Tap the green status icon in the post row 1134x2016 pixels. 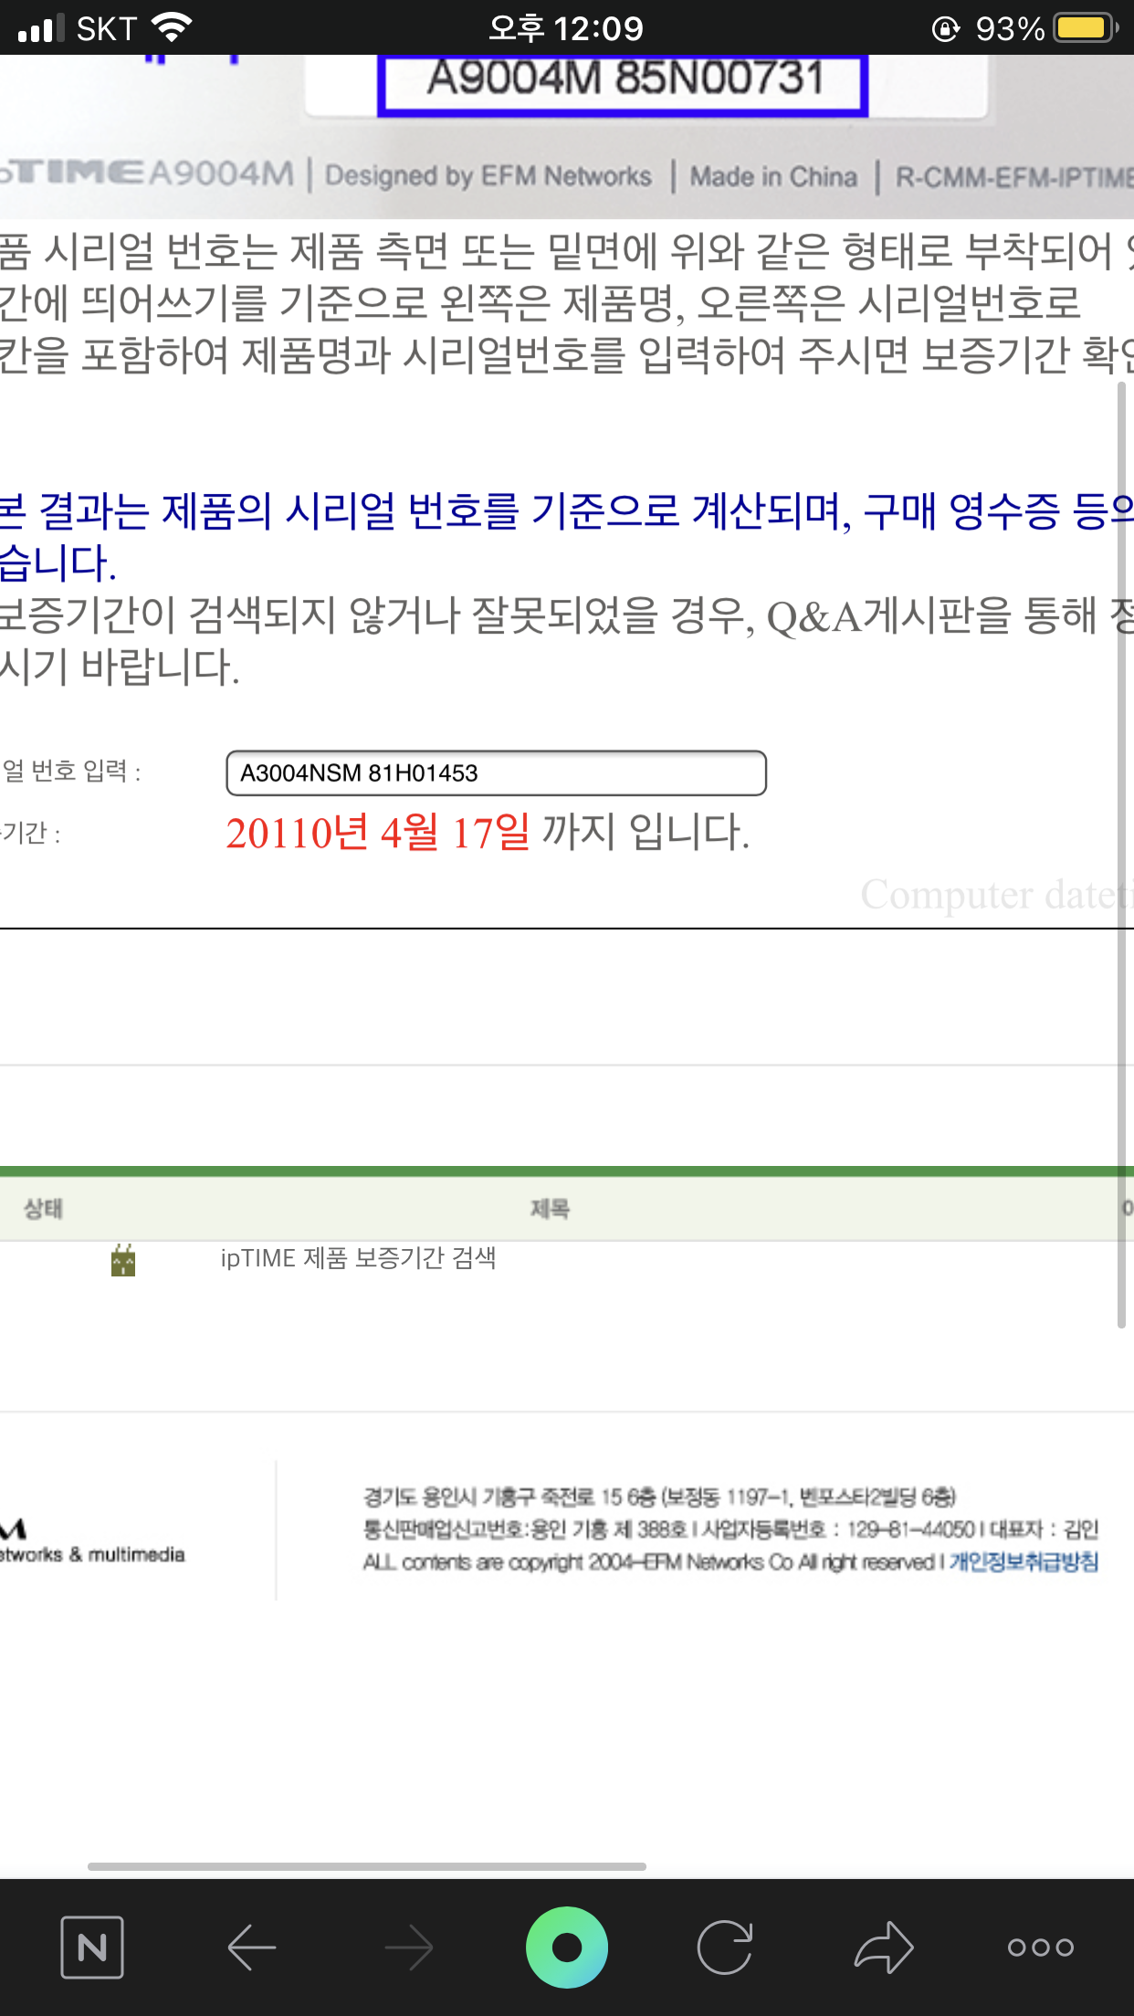[123, 1260]
